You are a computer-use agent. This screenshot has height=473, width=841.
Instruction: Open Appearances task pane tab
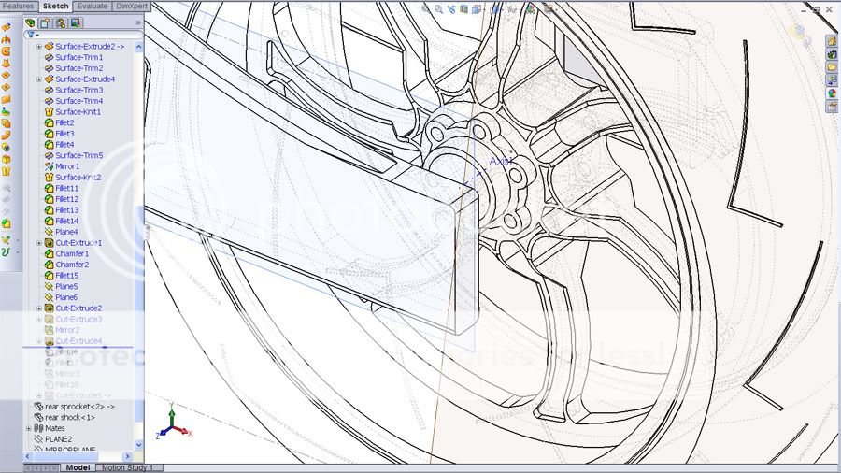(832, 93)
